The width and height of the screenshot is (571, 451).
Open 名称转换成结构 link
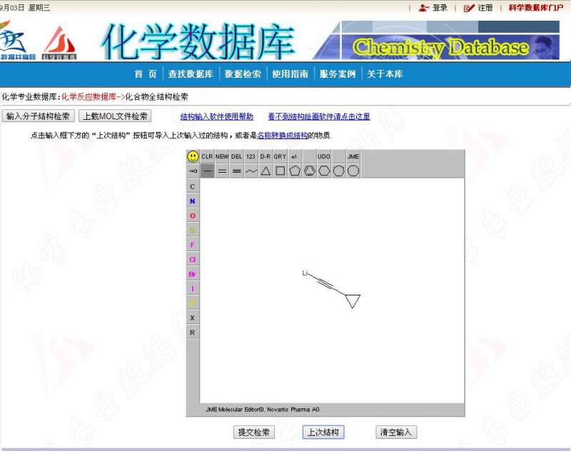[283, 136]
